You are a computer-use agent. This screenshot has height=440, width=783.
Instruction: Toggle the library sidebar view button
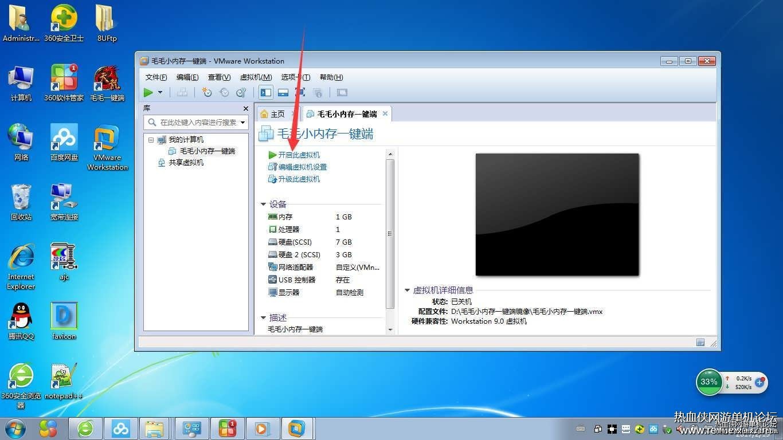pyautogui.click(x=266, y=92)
